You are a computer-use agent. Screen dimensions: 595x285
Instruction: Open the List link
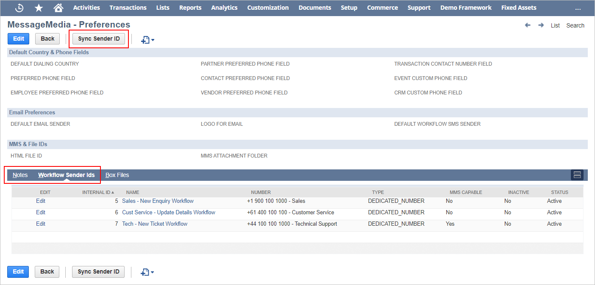555,25
